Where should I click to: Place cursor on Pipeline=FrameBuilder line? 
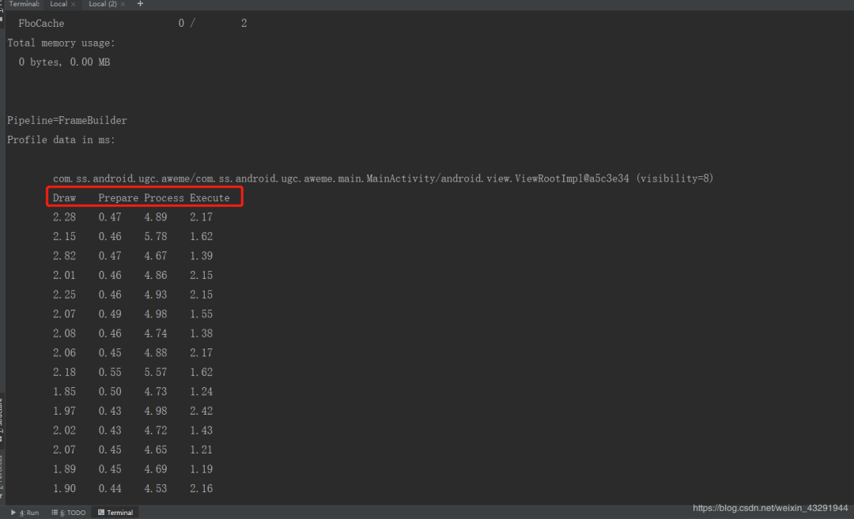[67, 121]
